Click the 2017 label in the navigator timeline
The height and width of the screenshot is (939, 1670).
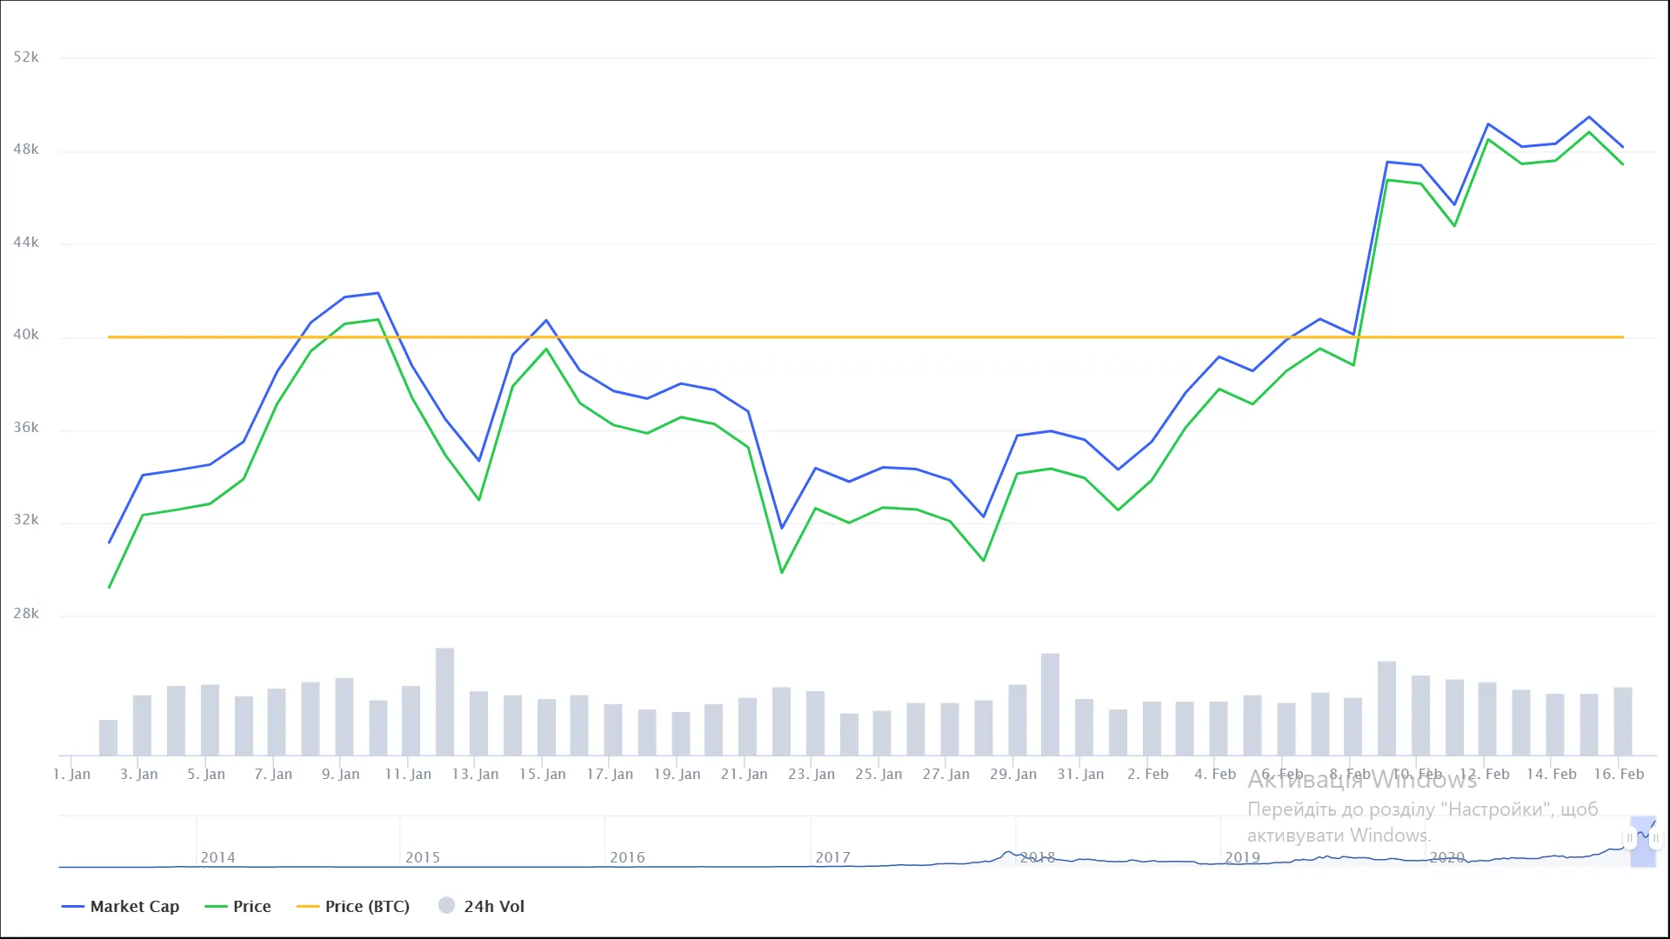click(x=832, y=857)
